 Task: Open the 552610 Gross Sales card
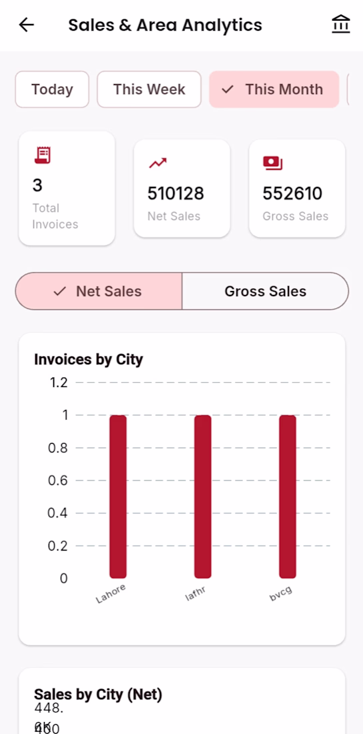(297, 188)
